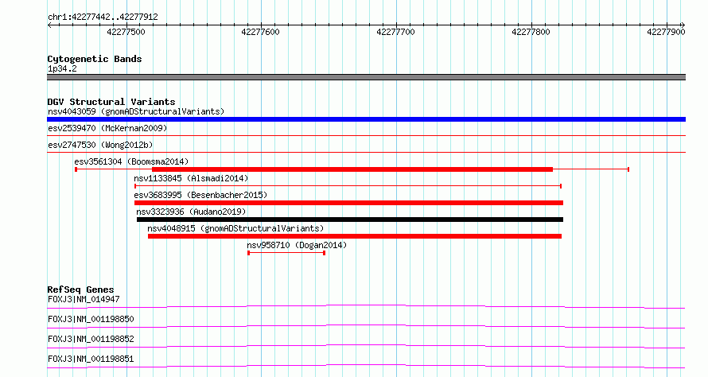Click the nsv4043059 (gnomADStructuralVariants) label
The width and height of the screenshot is (708, 377).
136,111
